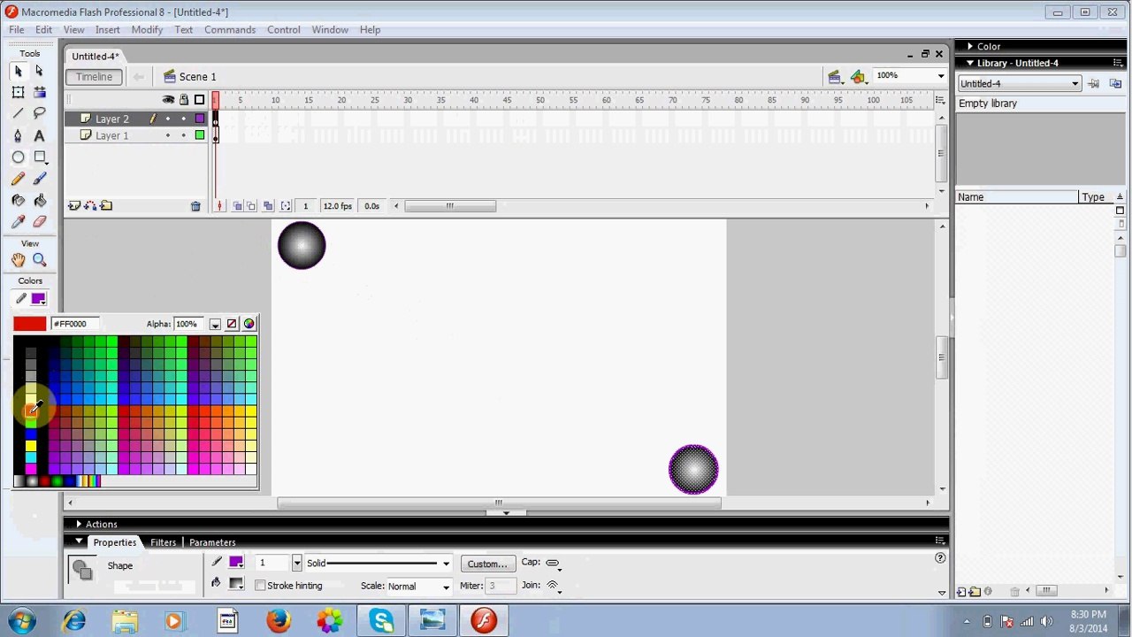This screenshot has width=1132, height=637.
Task: Select the Text tool
Action: pos(39,135)
